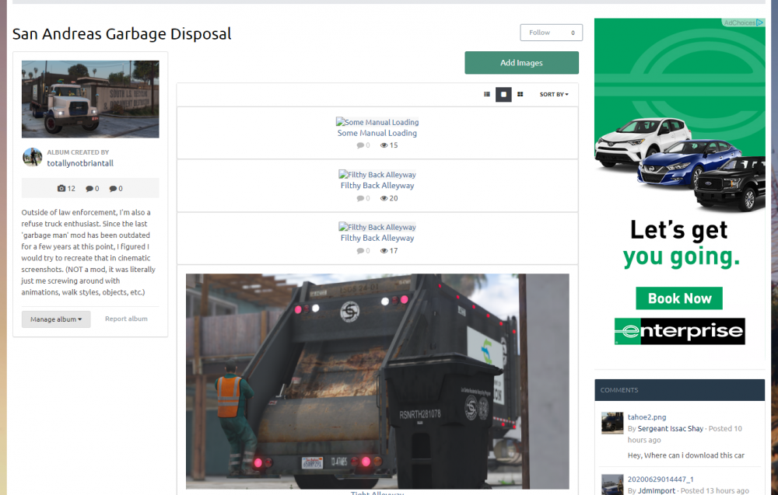This screenshot has width=778, height=495.
Task: Click the Enterprise logo in the ad
Action: (679, 331)
